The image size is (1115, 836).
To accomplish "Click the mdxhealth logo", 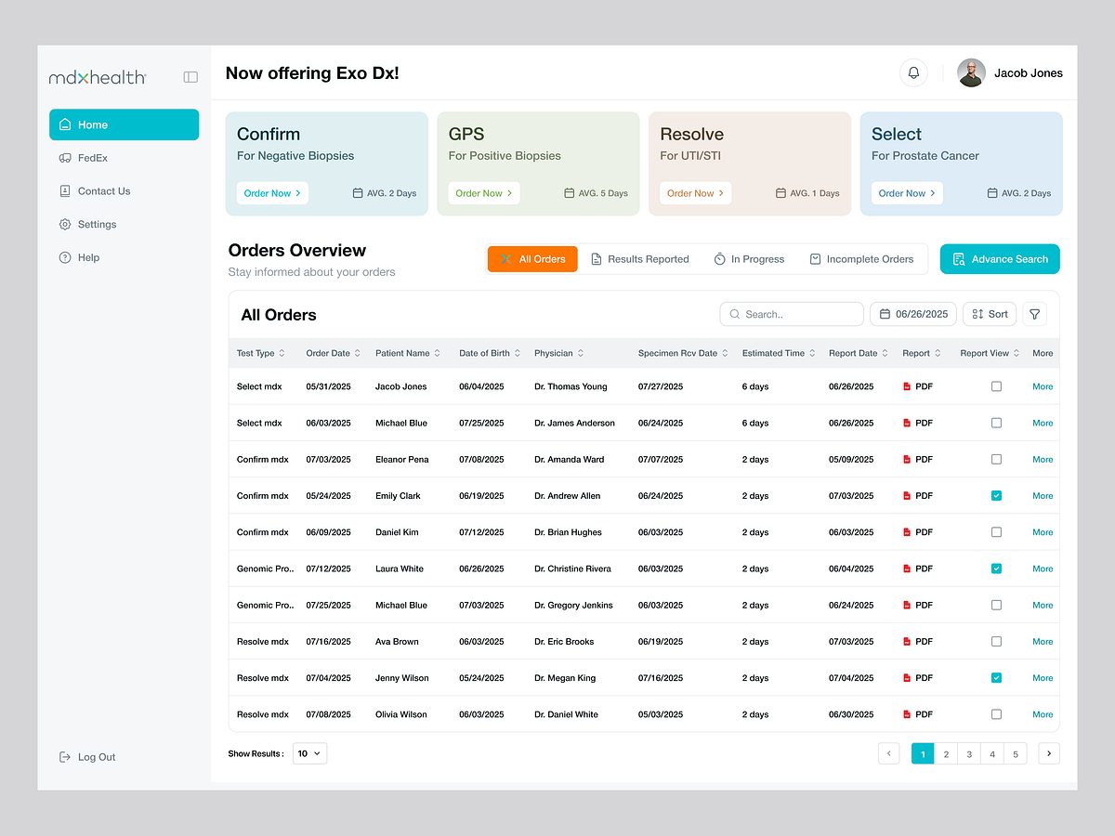I will 98,78.
